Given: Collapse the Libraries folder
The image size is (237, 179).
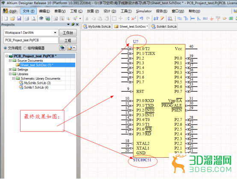Looking at the screenshot, I should (10, 74).
